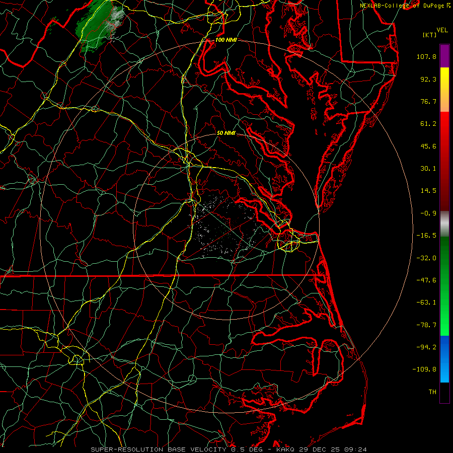
Task: Click the VEL scale title
Action: pos(442,30)
